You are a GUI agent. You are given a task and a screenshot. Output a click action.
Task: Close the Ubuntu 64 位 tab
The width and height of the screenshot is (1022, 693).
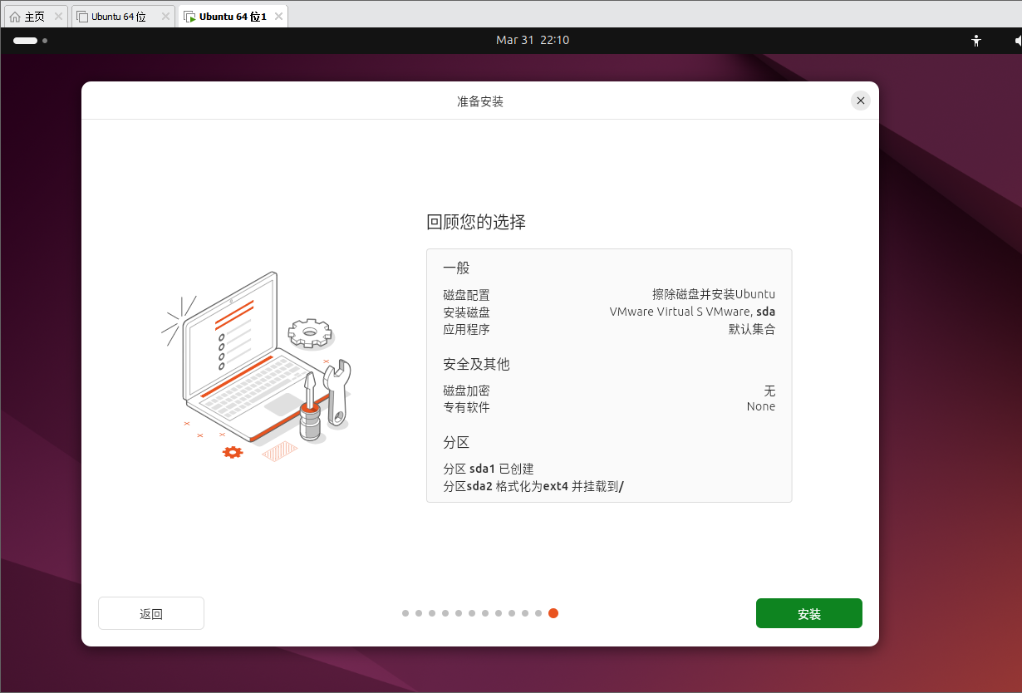pyautogui.click(x=165, y=17)
